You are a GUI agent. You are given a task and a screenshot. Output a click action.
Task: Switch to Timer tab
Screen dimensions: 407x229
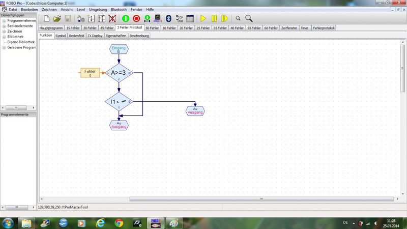tap(304, 28)
